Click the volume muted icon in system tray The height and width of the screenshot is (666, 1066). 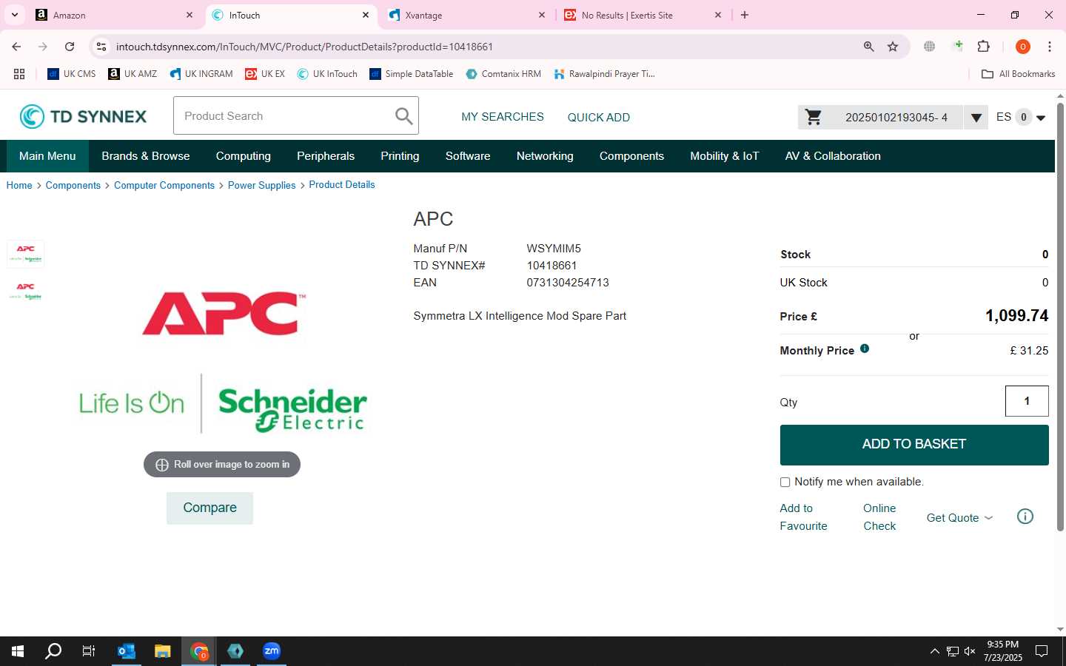click(970, 651)
